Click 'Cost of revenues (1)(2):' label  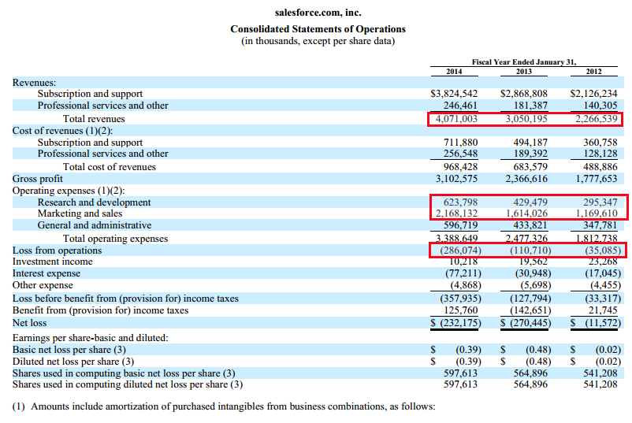(x=62, y=131)
